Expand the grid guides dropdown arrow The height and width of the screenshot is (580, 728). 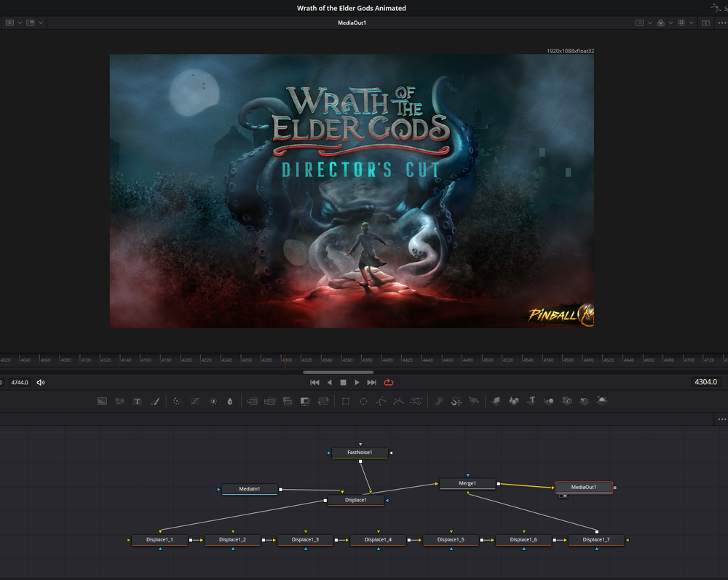692,23
